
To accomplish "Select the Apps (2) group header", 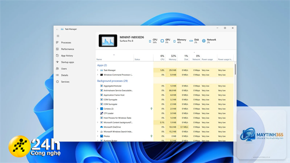I will tap(102, 65).
